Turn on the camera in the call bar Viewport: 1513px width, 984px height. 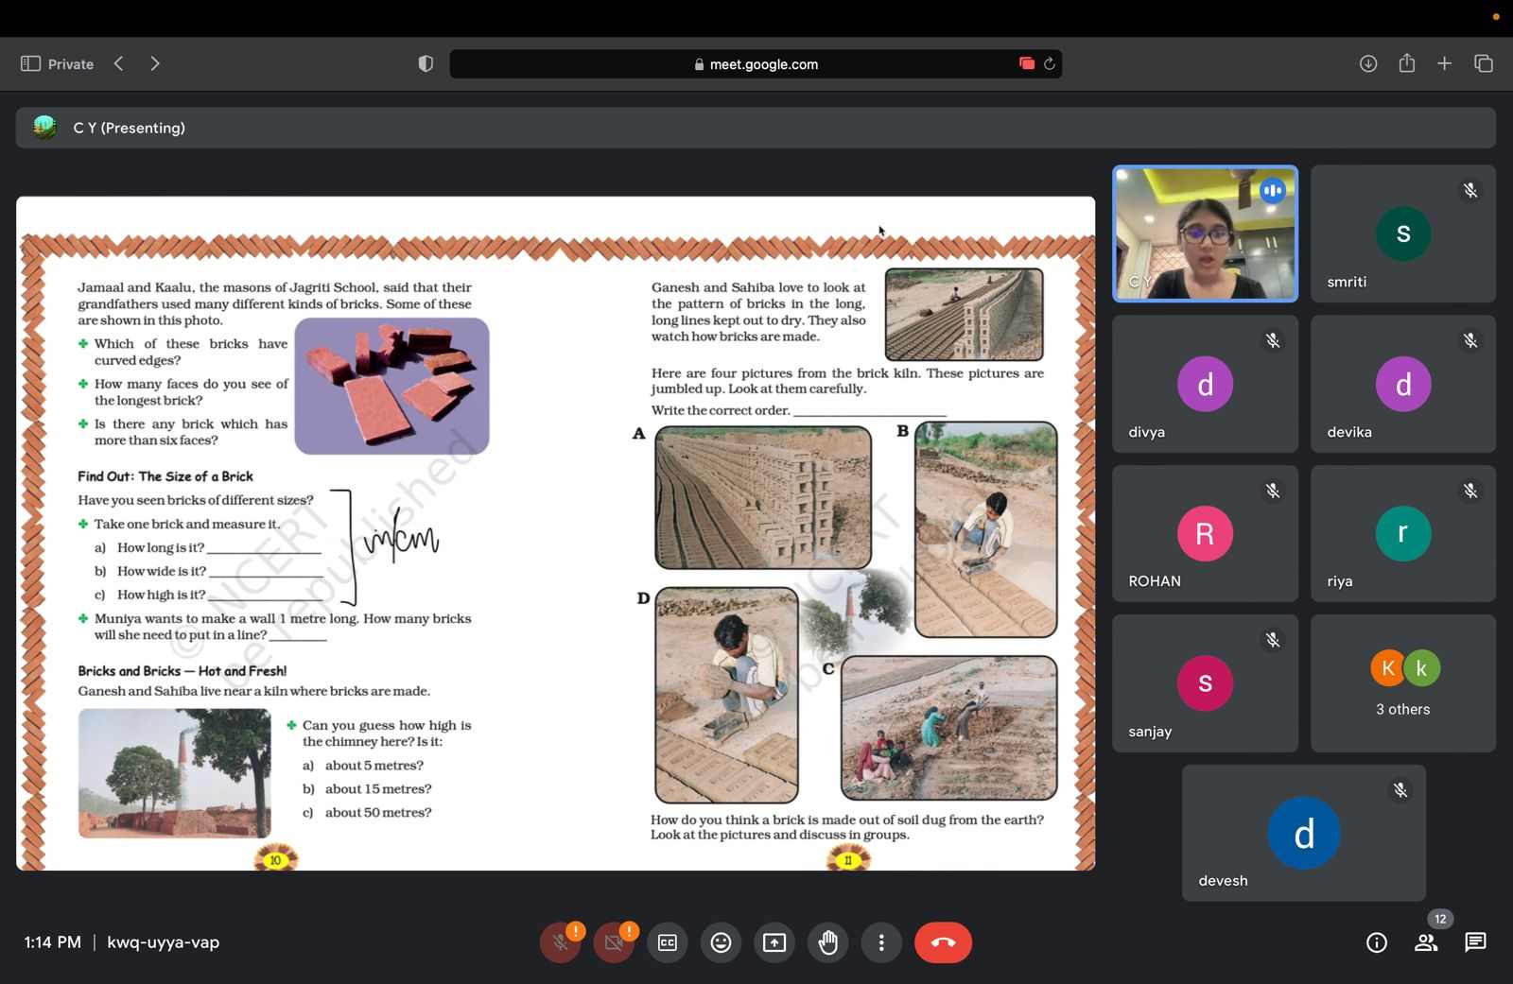(614, 943)
